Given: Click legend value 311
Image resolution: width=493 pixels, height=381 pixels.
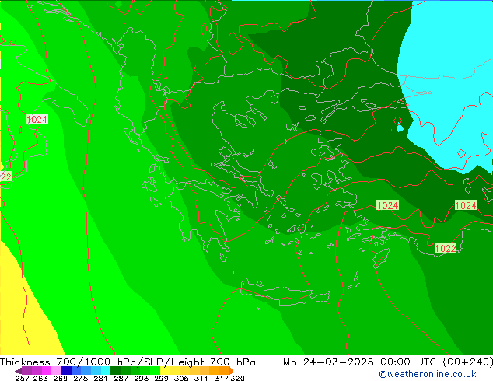Looking at the screenshot, I should [201, 378].
